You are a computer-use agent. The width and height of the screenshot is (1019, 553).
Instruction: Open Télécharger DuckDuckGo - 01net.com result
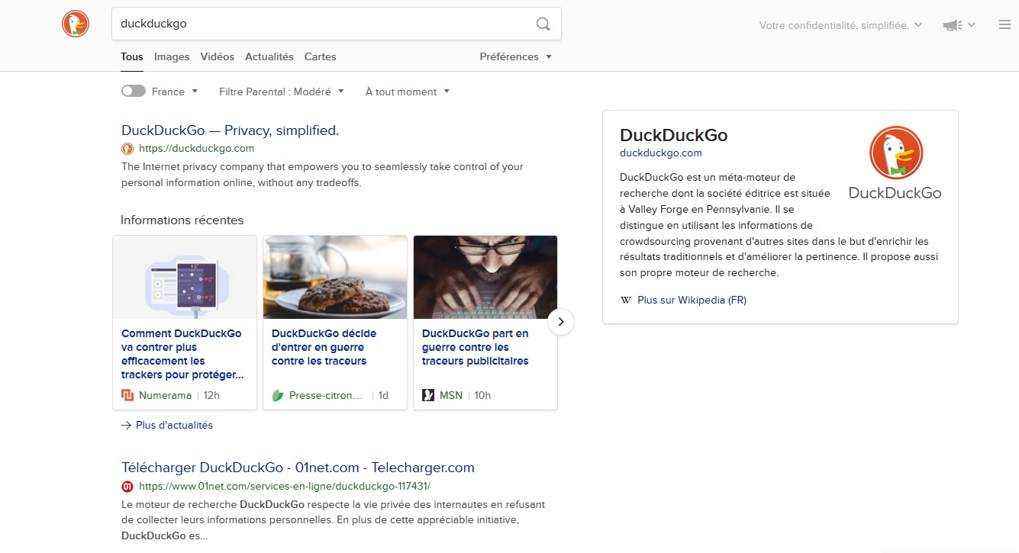[x=298, y=468]
